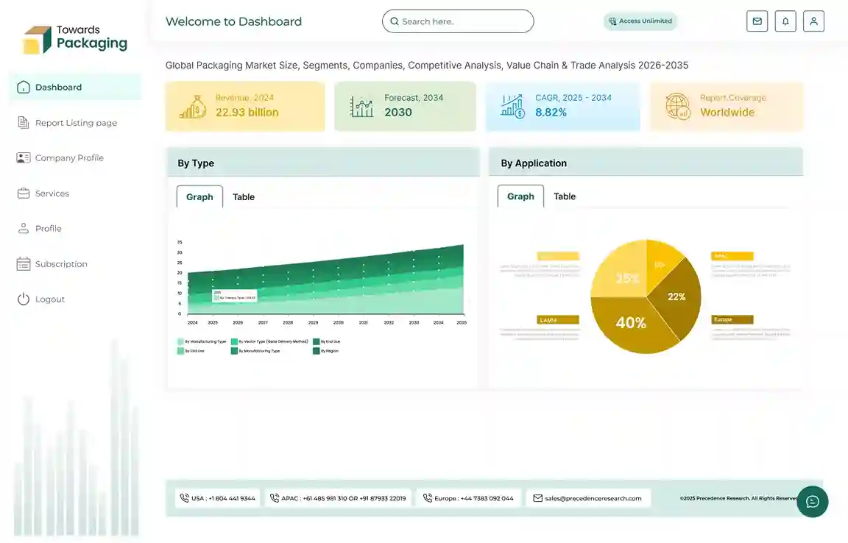This screenshot has width=848, height=543.
Task: Open the Subscription menu item
Action: tap(61, 264)
